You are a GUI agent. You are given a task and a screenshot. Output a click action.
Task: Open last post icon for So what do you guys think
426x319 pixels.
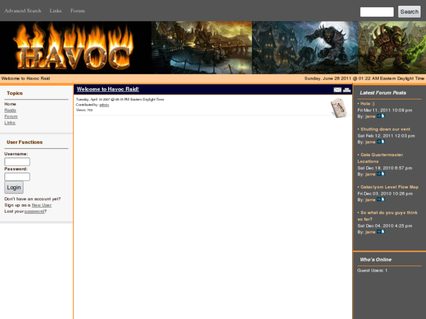pos(381,232)
